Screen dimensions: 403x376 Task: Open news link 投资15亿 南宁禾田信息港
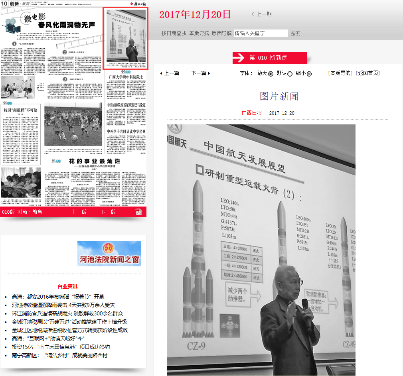tap(61, 347)
